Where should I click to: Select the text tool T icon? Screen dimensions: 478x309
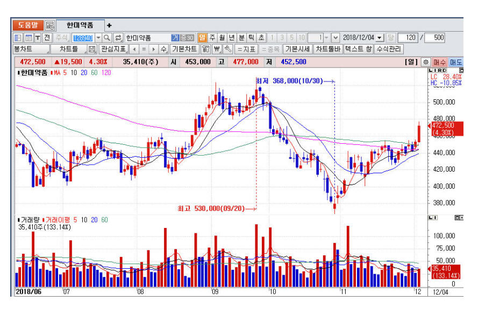(x=38, y=38)
